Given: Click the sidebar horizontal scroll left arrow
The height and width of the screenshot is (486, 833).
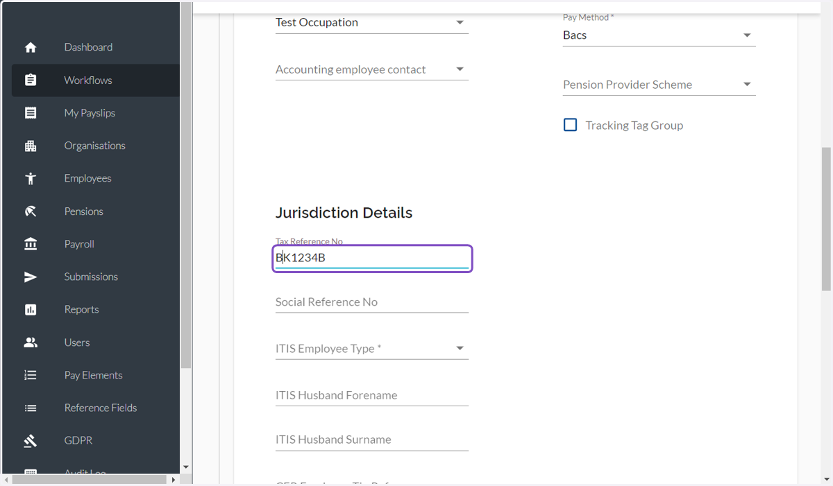Looking at the screenshot, I should (7, 479).
